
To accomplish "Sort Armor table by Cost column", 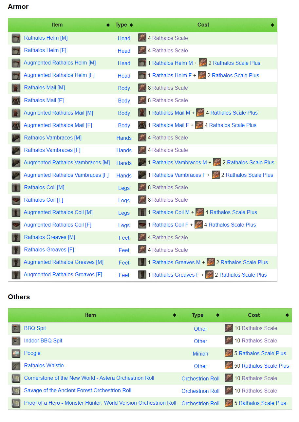I will [272, 25].
